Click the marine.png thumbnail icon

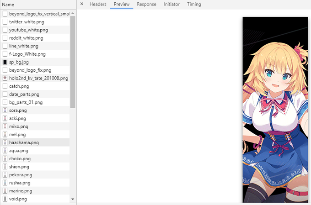click(x=5, y=191)
